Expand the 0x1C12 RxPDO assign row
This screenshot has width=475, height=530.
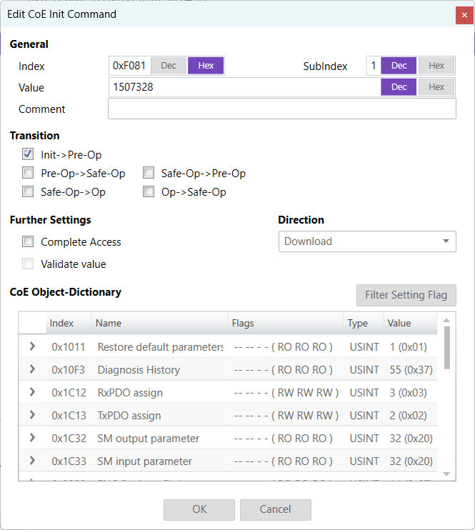tap(32, 392)
